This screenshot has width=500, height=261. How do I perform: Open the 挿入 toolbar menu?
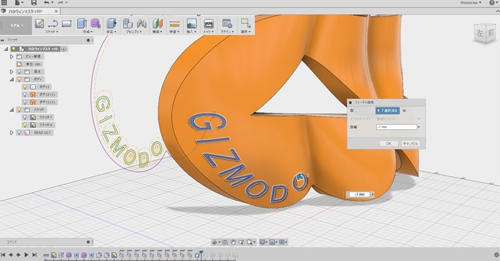click(x=191, y=32)
